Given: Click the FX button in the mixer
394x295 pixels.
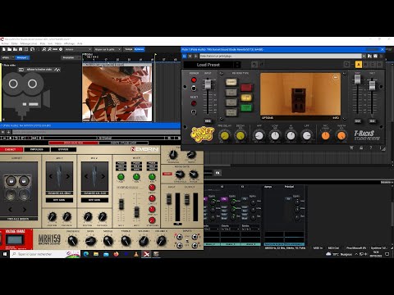Looking at the screenshot, I should [x=218, y=173].
